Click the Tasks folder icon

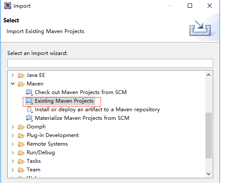21,161
